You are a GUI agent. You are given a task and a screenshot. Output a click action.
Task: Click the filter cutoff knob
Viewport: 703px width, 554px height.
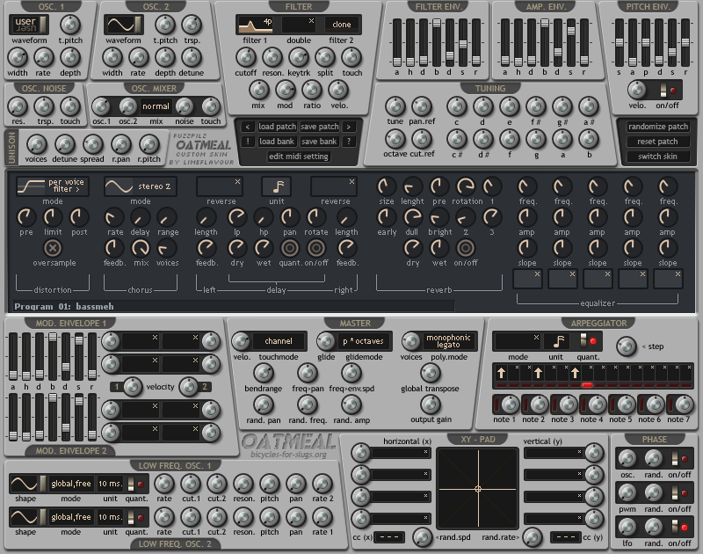[x=246, y=57]
